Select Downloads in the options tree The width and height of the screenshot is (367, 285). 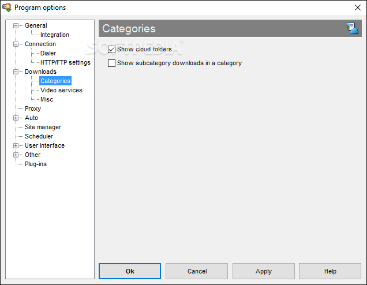(x=40, y=72)
